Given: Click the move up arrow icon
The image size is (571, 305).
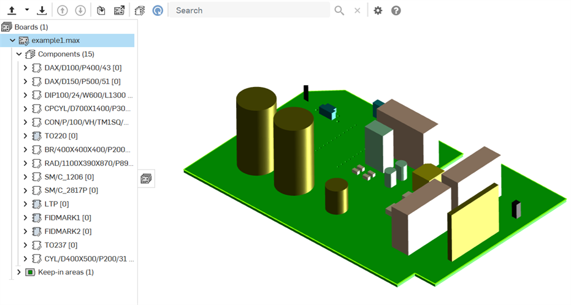Looking at the screenshot, I should pyautogui.click(x=62, y=10).
